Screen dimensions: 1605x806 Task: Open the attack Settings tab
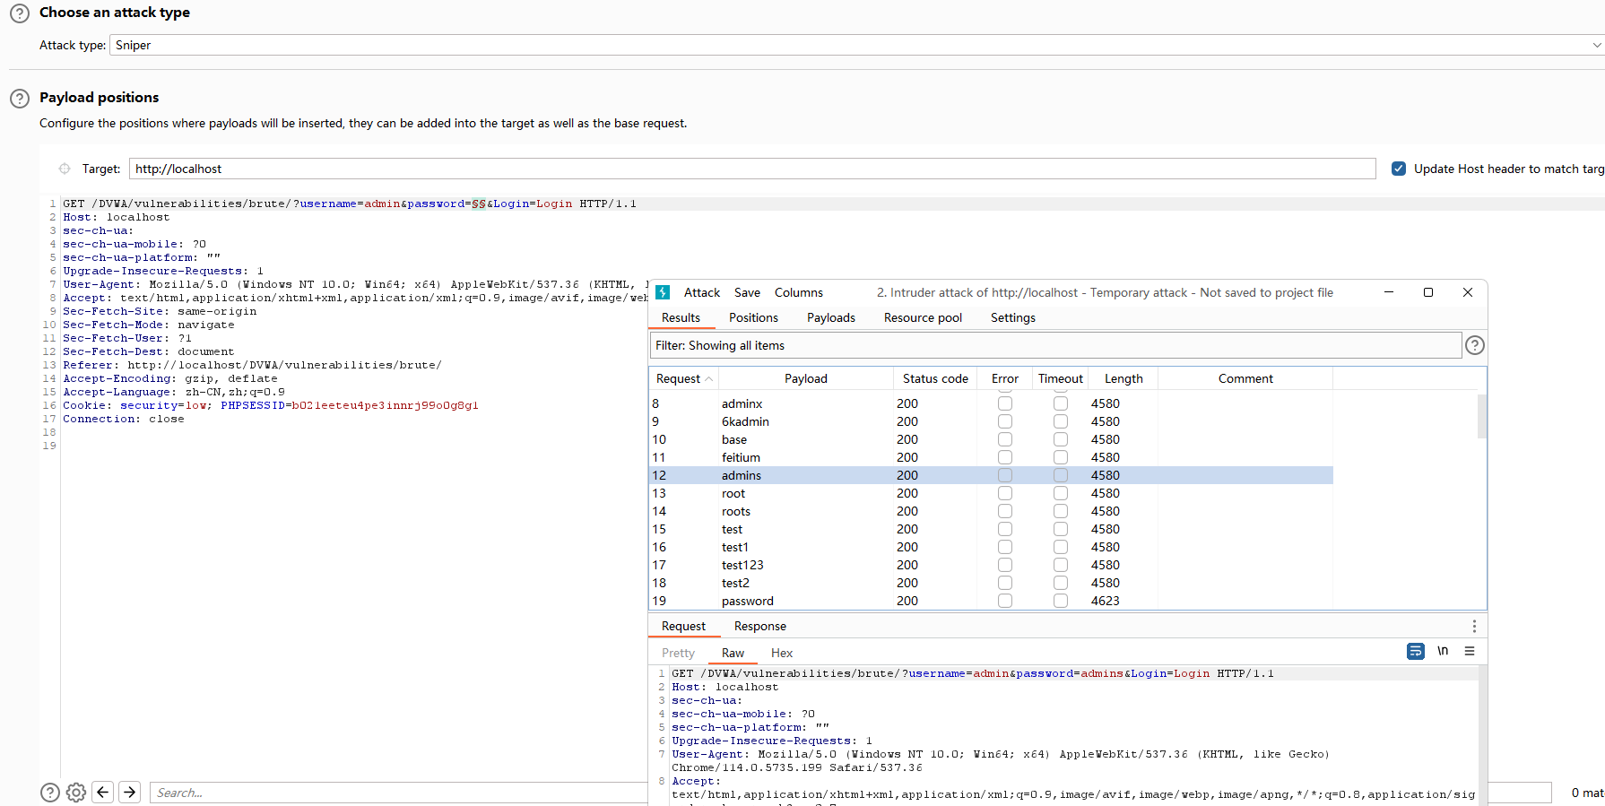1013,317
